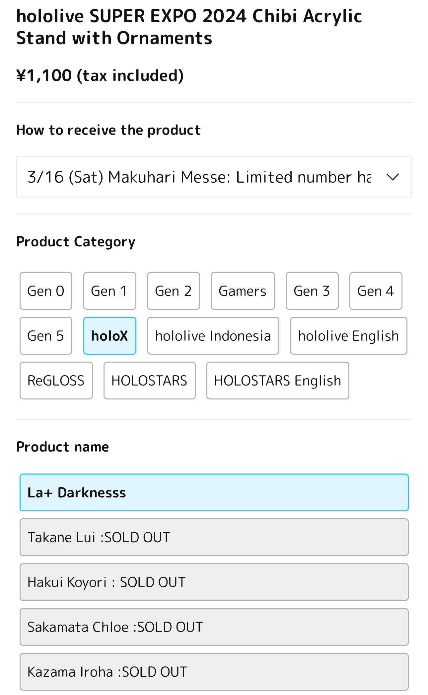The image size is (428, 695).
Task: Click the sold out Kazama Iroha option
Action: [x=214, y=672]
